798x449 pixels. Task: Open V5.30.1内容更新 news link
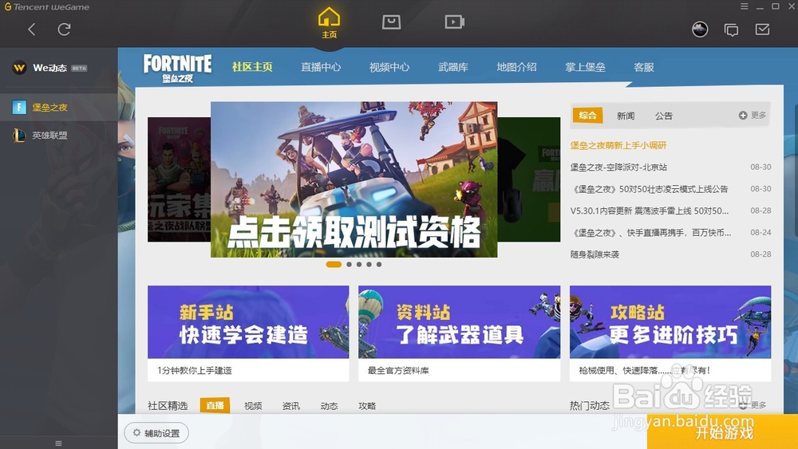649,211
